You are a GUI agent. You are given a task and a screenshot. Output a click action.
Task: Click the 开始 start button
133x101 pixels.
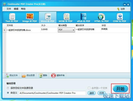tap(120, 89)
